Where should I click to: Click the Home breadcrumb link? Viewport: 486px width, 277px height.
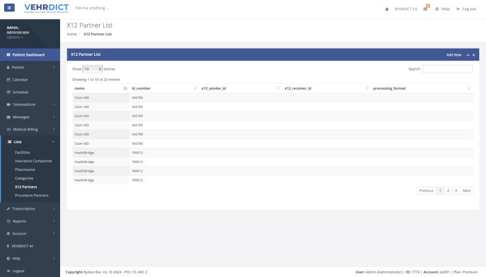click(x=72, y=34)
